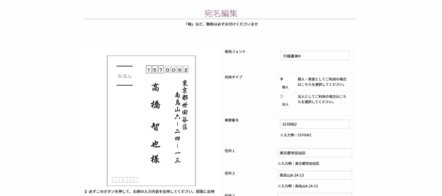Click the postcard address preview image
Image resolution: width=442 pixels, height=196 pixels.
pos(151,121)
